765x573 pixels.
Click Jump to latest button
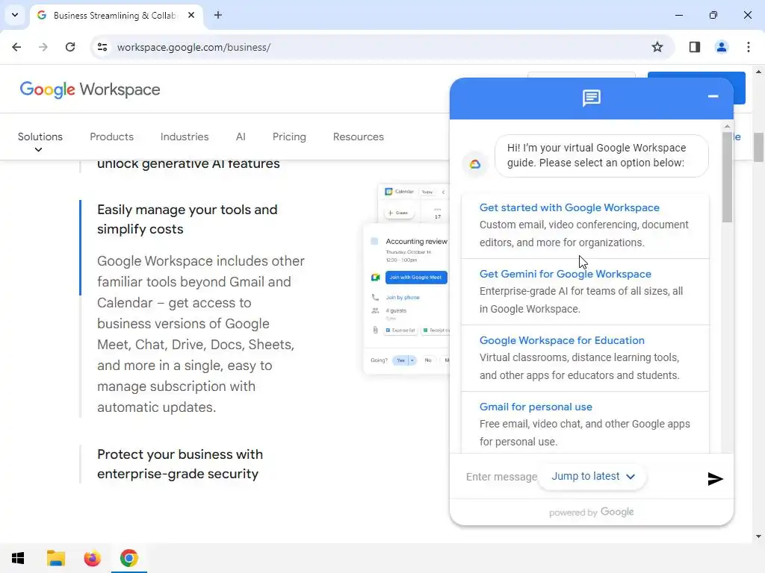592,477
